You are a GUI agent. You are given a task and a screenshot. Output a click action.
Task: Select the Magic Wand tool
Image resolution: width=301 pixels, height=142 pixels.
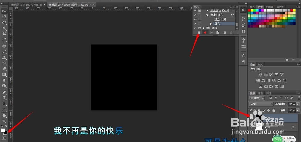(x=4, y=28)
